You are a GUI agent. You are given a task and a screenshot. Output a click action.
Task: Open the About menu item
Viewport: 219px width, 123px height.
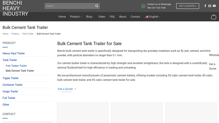123,17
